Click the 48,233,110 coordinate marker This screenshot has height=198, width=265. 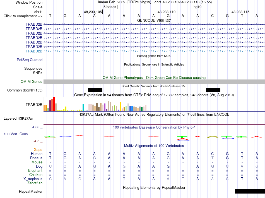pos(167,12)
